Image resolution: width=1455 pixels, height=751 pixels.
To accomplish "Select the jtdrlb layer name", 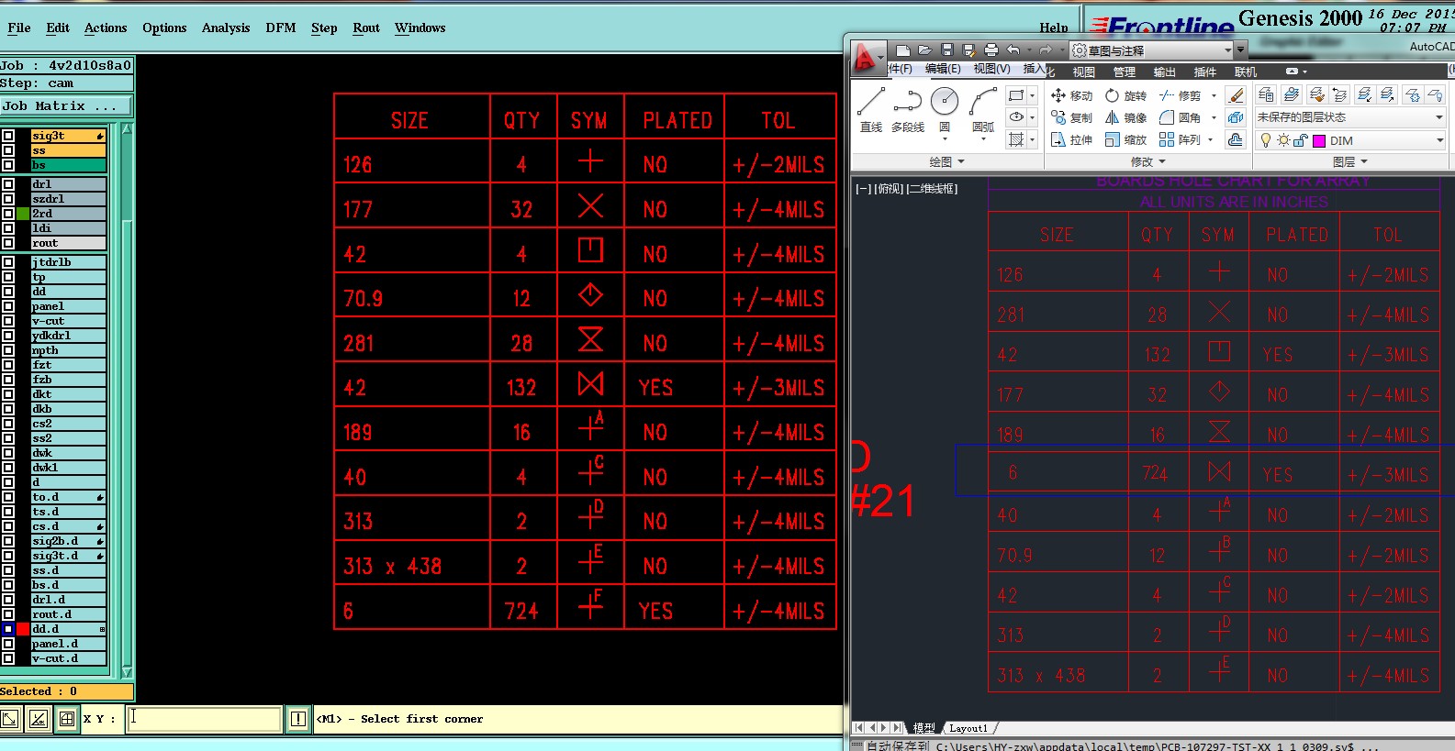I will tap(68, 262).
